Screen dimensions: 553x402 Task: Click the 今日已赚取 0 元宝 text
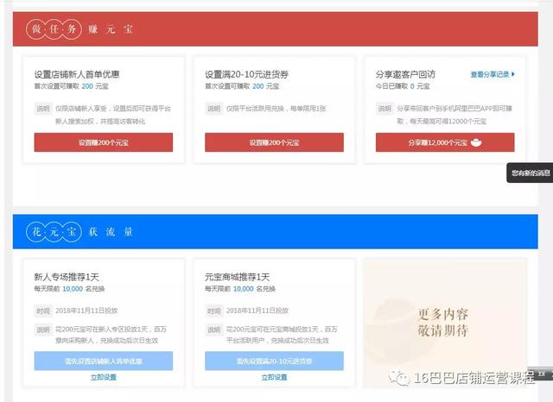tap(403, 86)
